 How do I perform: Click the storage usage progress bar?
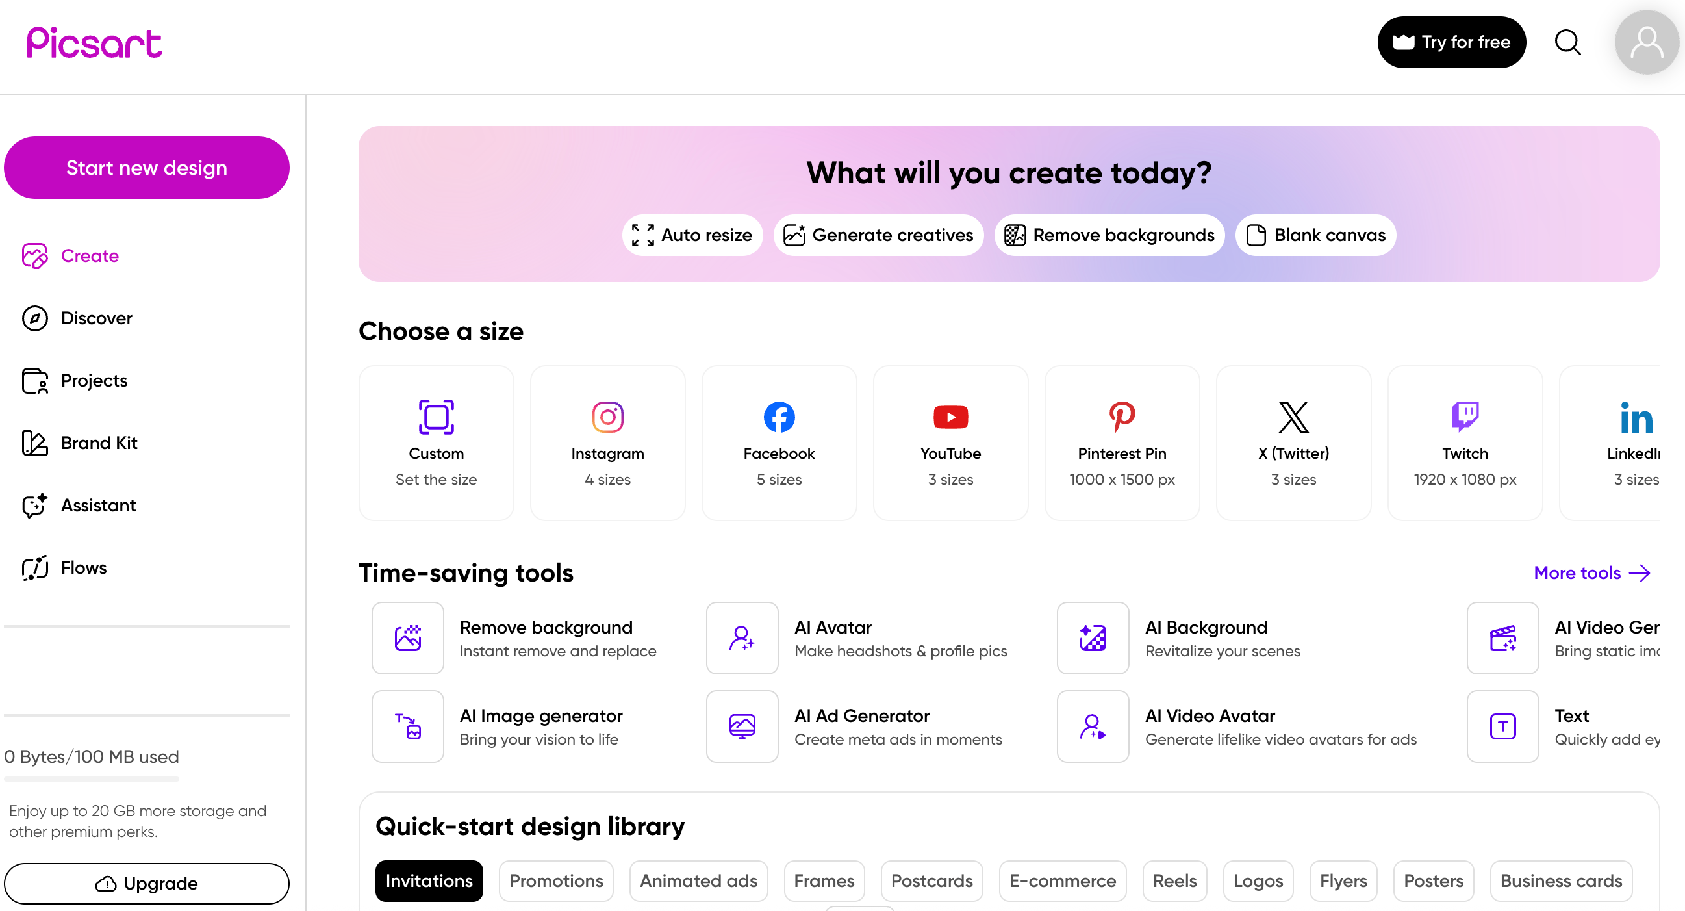pyautogui.click(x=91, y=780)
